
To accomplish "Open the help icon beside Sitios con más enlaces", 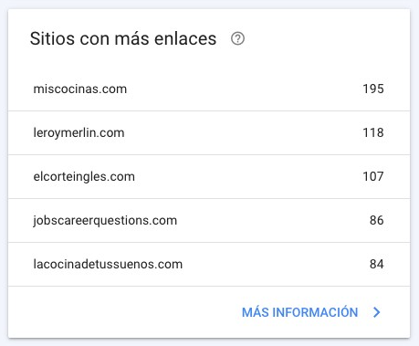I will (237, 38).
